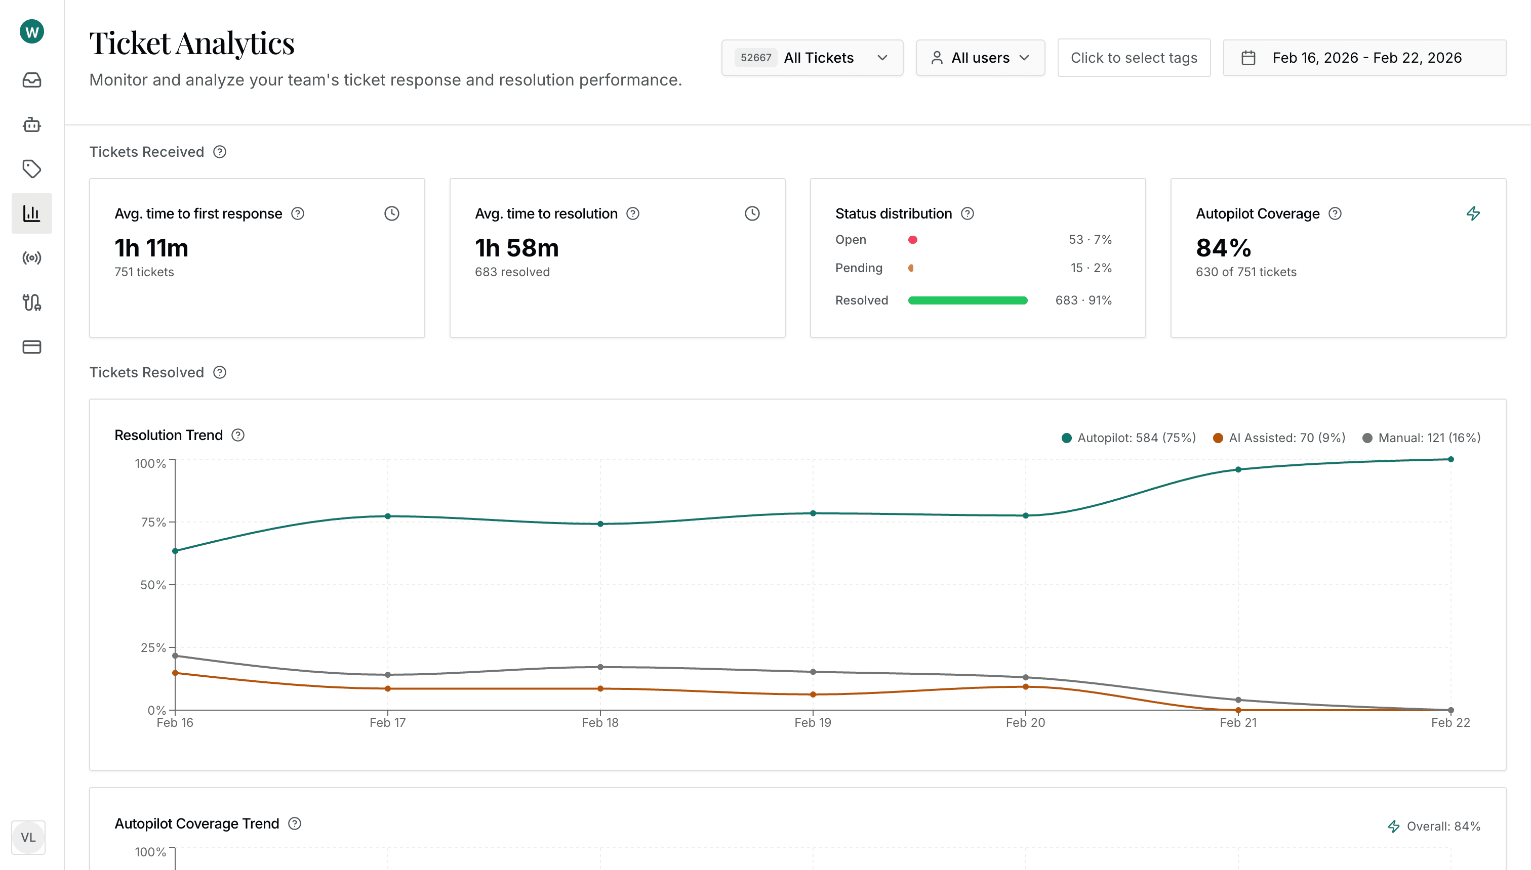
Task: Open the Tags section in the sidebar
Action: (x=31, y=169)
